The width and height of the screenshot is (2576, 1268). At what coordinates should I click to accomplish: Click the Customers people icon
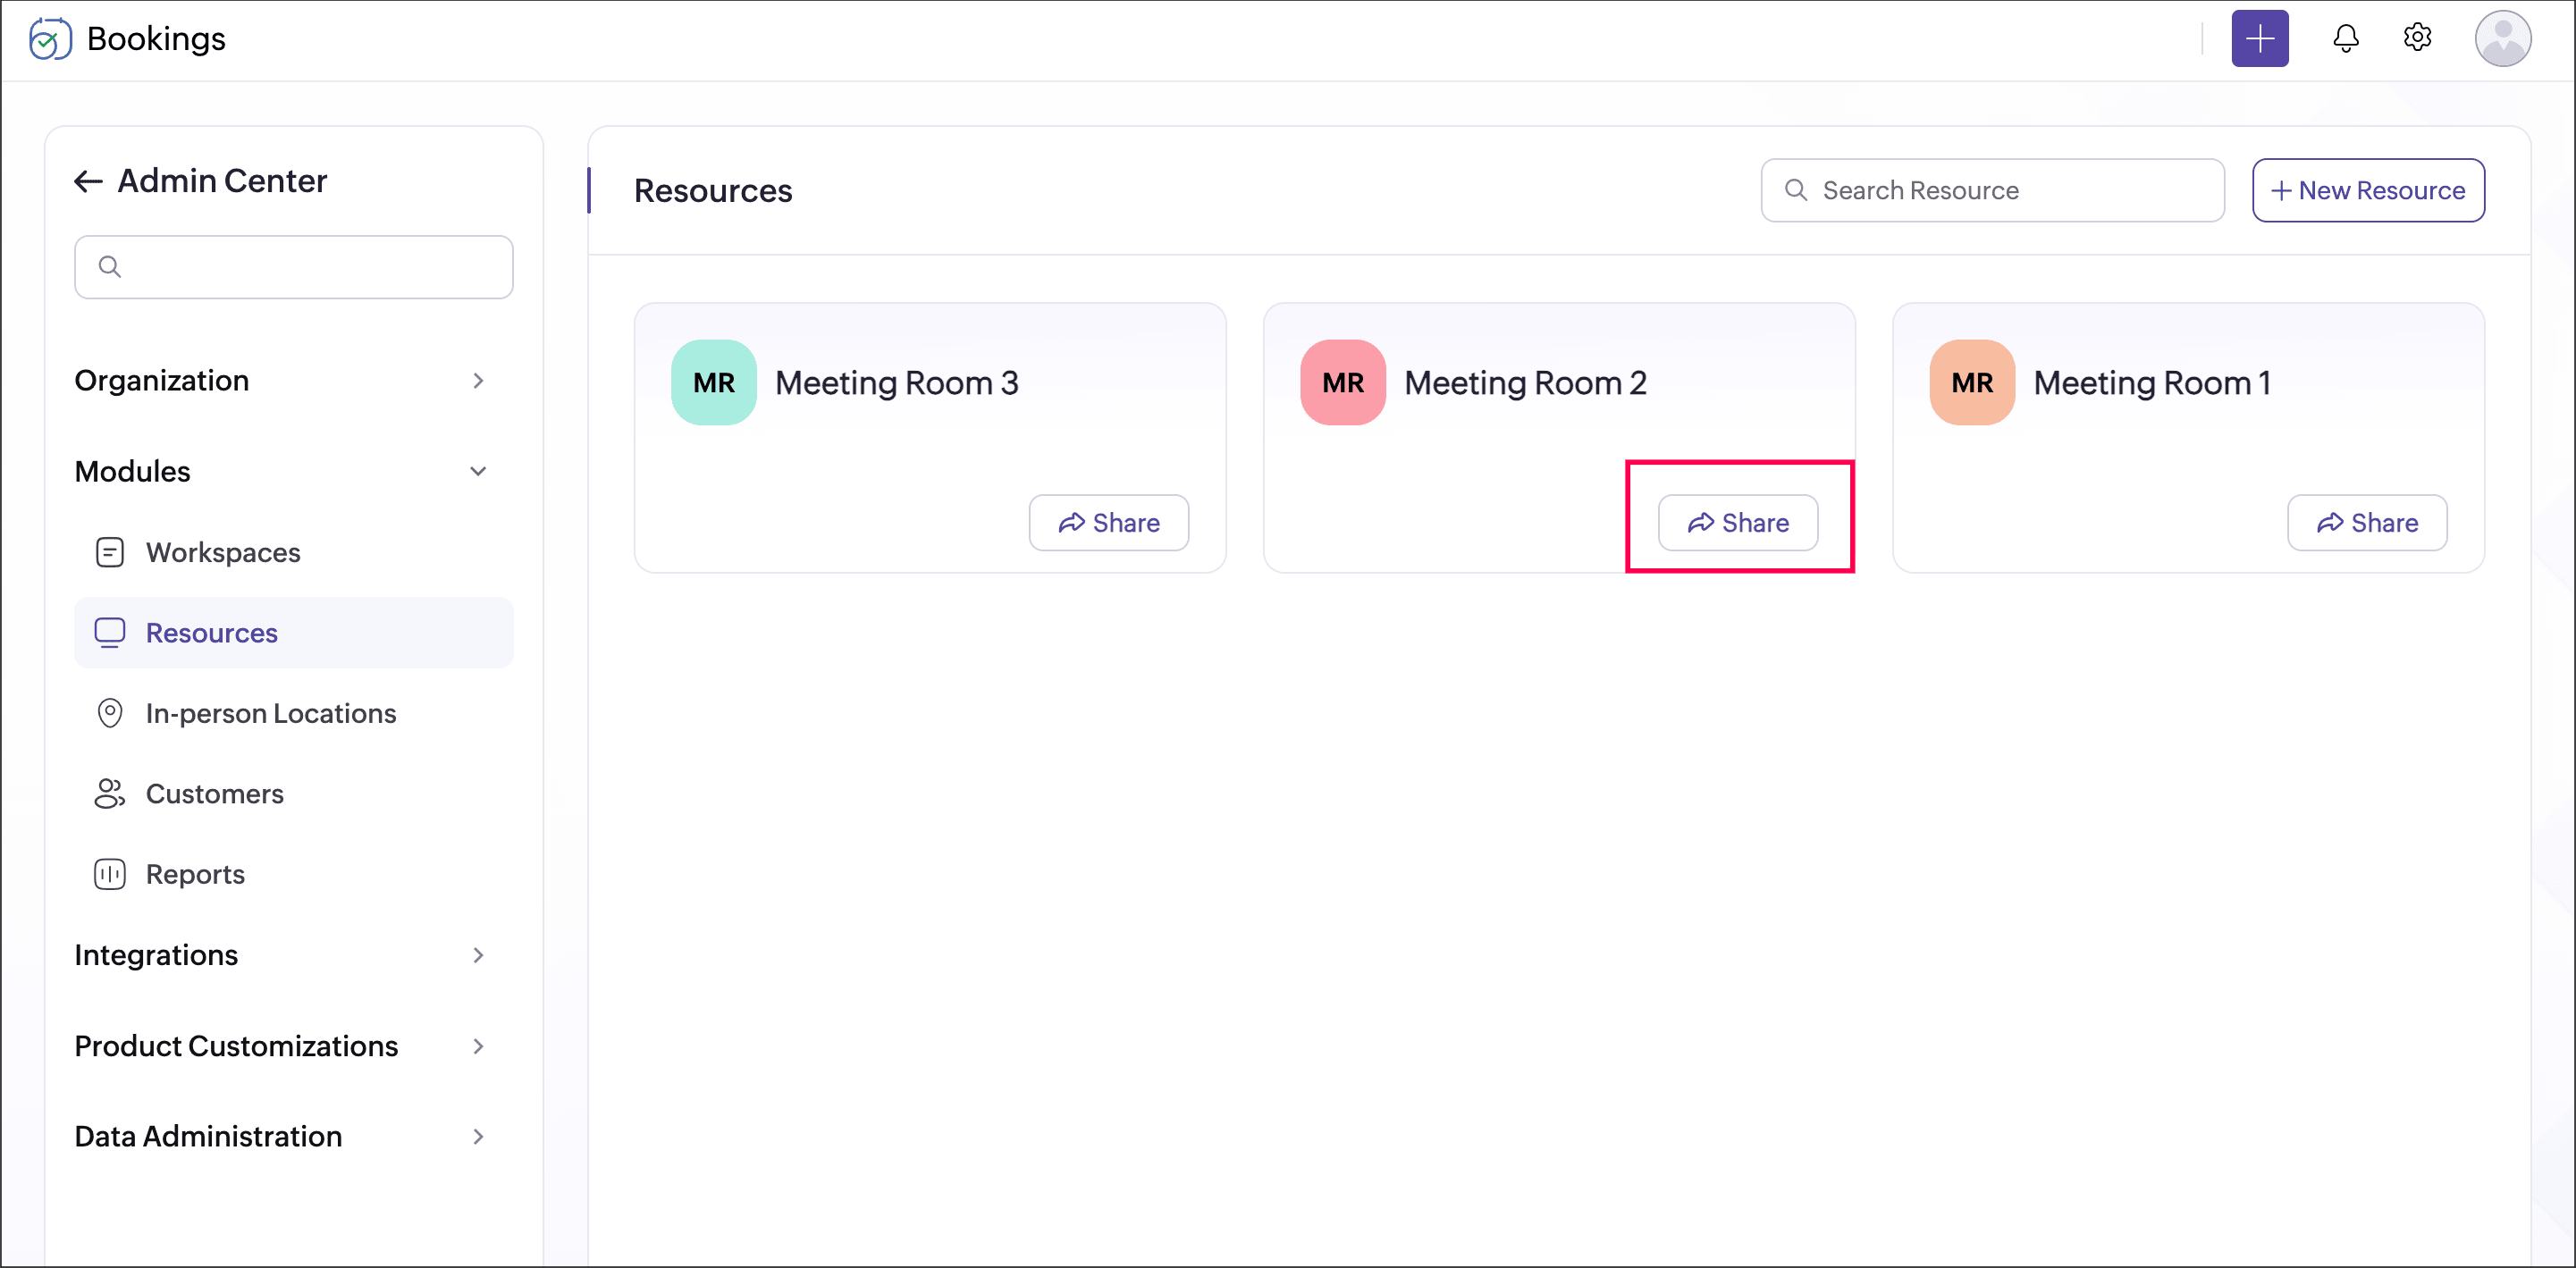coord(109,793)
